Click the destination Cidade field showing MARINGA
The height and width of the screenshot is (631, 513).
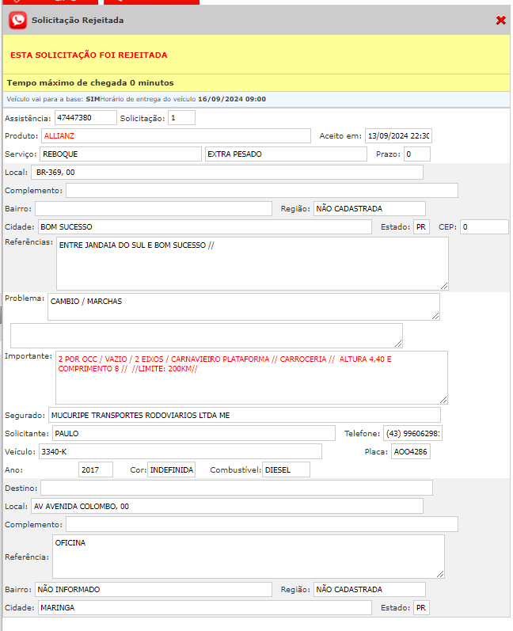204,607
